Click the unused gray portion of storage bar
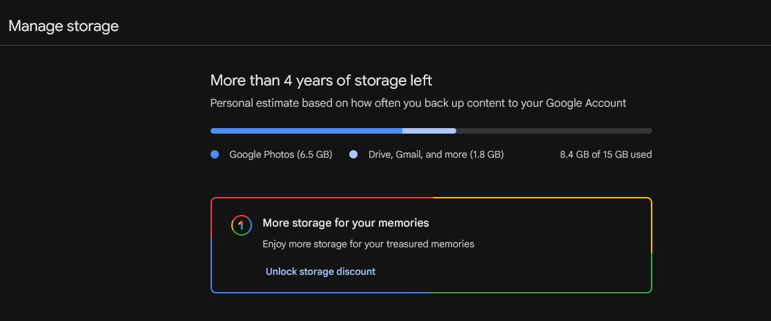The image size is (771, 321). 554,130
